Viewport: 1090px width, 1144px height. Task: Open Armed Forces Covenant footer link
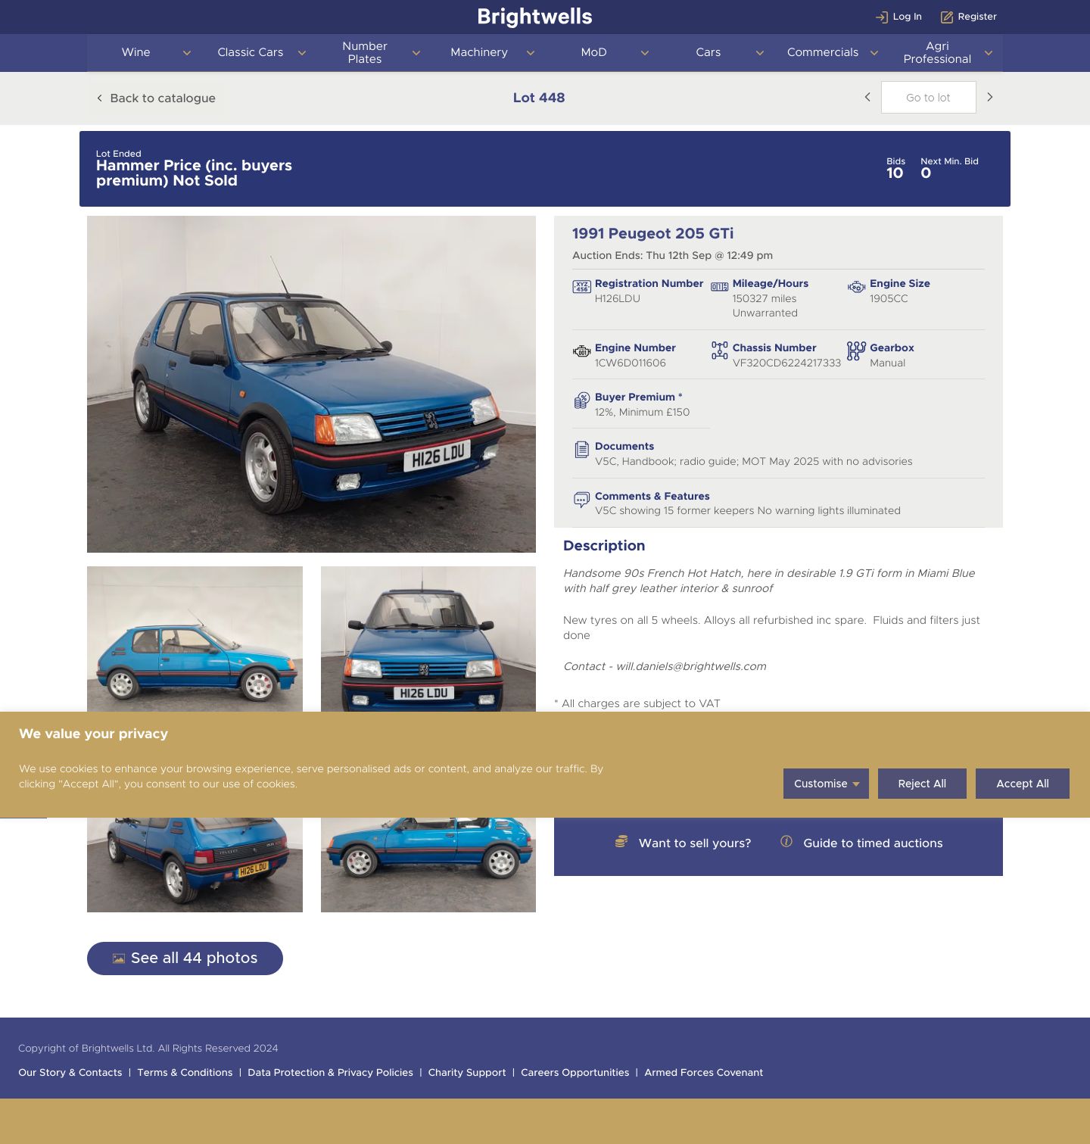pos(703,1073)
